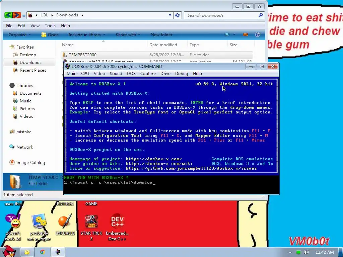Open the Main menu in DOSBox-X
This screenshot has height=257, width=343.
tap(72, 73)
